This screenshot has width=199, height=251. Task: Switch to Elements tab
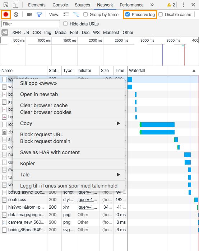point(37,5)
